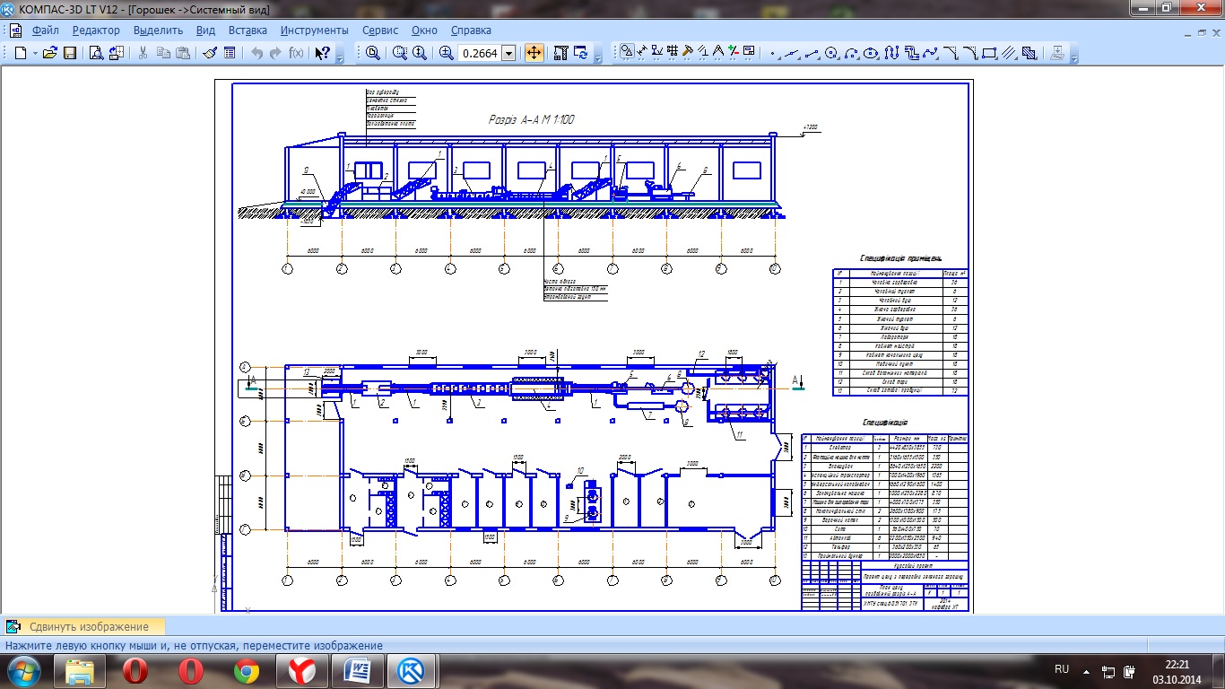Open the Вставка menu
Screen dimensions: 1225x689
click(248, 30)
